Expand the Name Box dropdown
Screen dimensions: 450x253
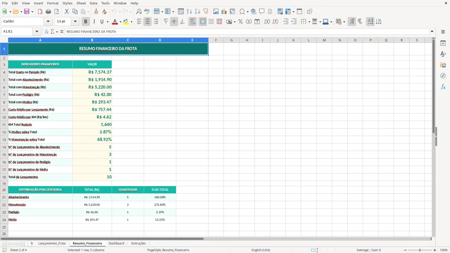pos(37,31)
